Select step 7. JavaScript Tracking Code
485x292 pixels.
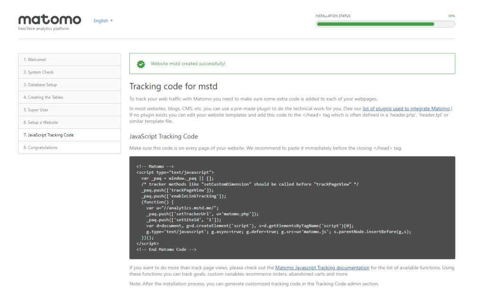(x=70, y=135)
